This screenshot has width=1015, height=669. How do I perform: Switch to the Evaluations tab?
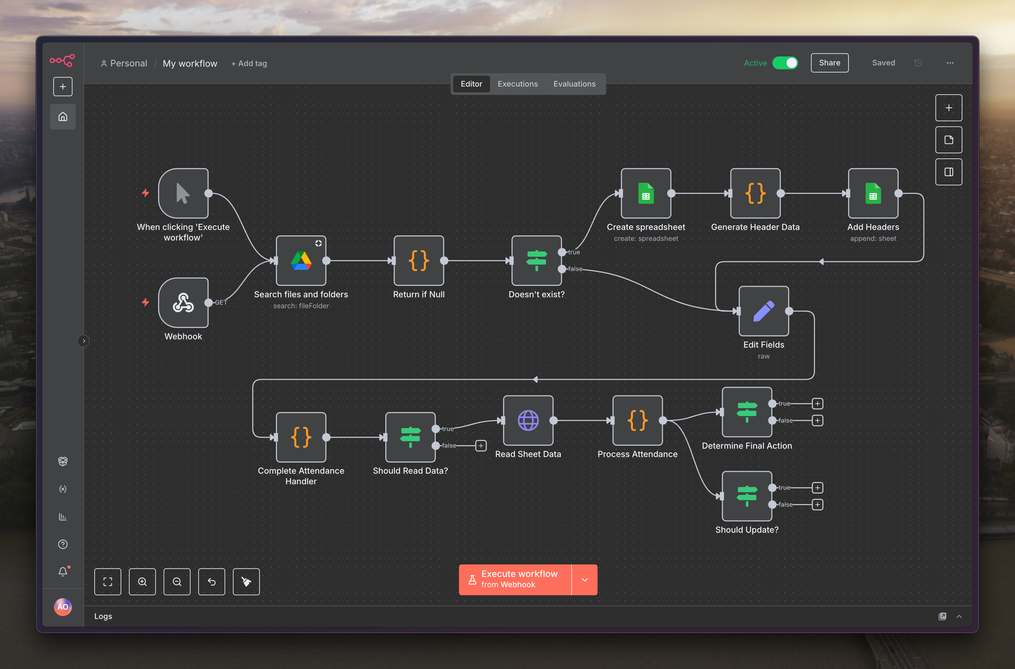(574, 84)
